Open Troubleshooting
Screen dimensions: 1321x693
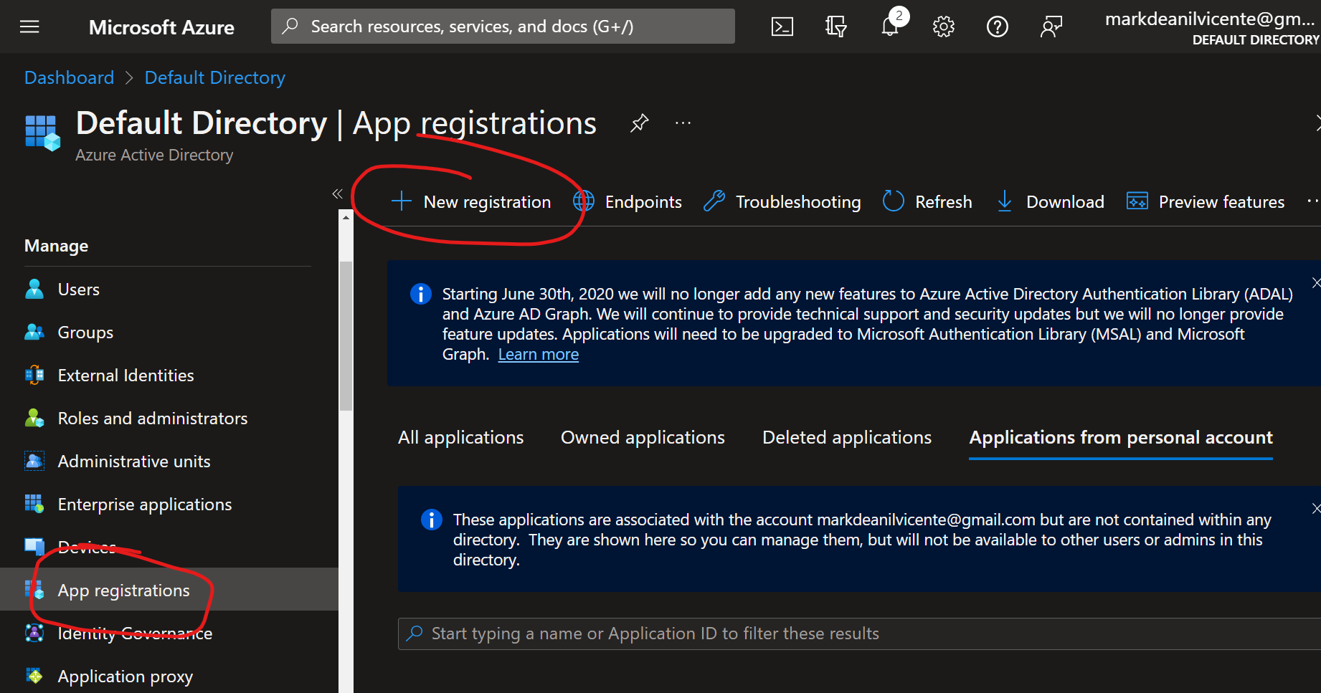pyautogui.click(x=782, y=202)
